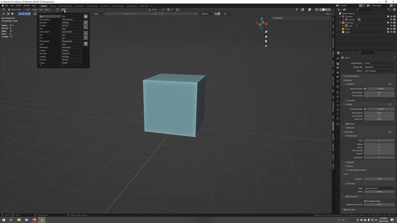Open Render menu
The image size is (397, 223).
point(19,6)
